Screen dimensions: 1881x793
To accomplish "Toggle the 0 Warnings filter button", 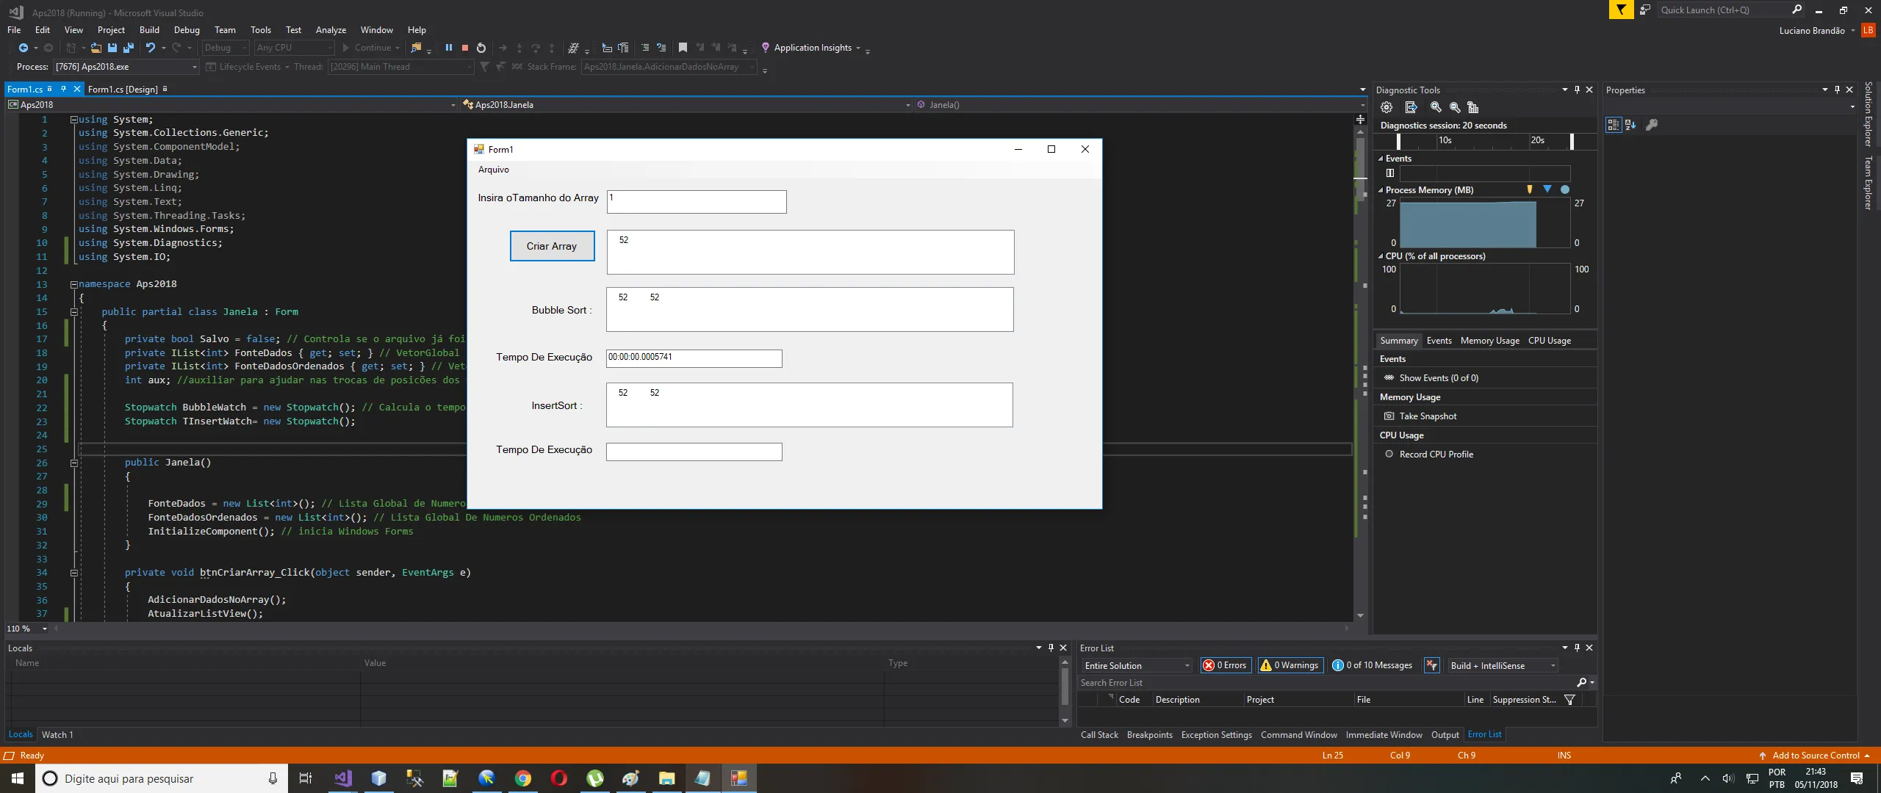I will click(1290, 665).
